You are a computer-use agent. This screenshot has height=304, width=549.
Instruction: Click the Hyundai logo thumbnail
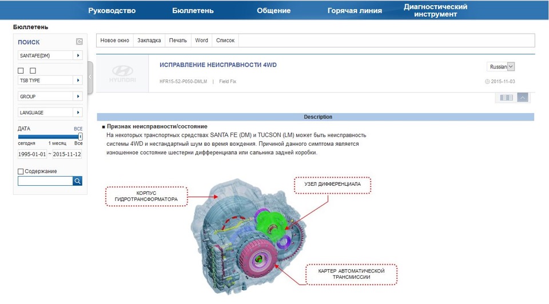122,74
